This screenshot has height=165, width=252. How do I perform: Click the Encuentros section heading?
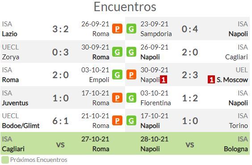125,7
